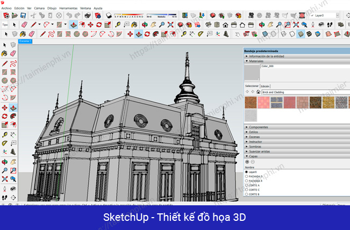Open Model Info from the standard toolbar

[98, 16]
